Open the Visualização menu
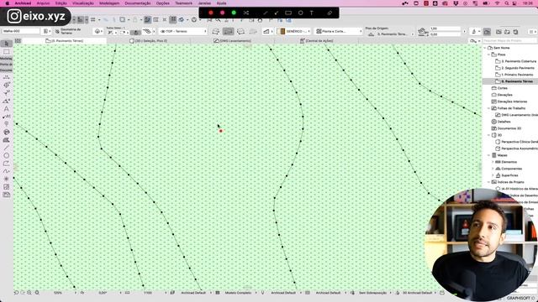The image size is (538, 302). click(83, 3)
